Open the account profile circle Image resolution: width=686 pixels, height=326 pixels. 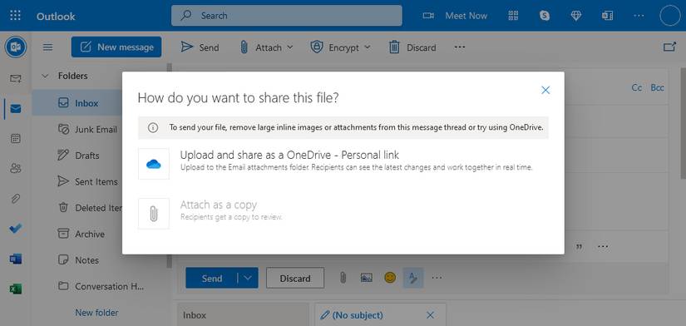click(670, 16)
